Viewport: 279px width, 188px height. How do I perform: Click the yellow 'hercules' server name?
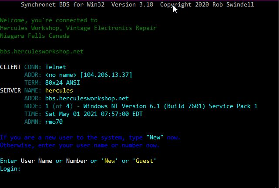(59, 91)
